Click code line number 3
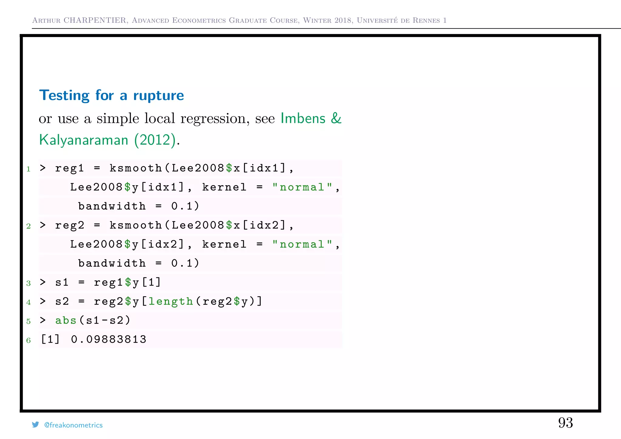 (29, 283)
